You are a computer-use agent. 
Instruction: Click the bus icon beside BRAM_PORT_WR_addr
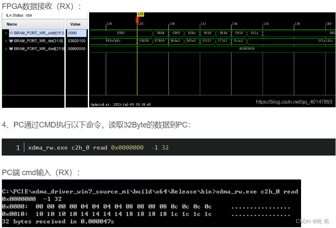coord(11,33)
